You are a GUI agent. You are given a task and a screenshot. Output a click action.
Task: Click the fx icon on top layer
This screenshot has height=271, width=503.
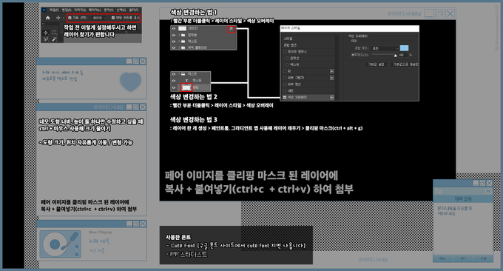(x=232, y=29)
